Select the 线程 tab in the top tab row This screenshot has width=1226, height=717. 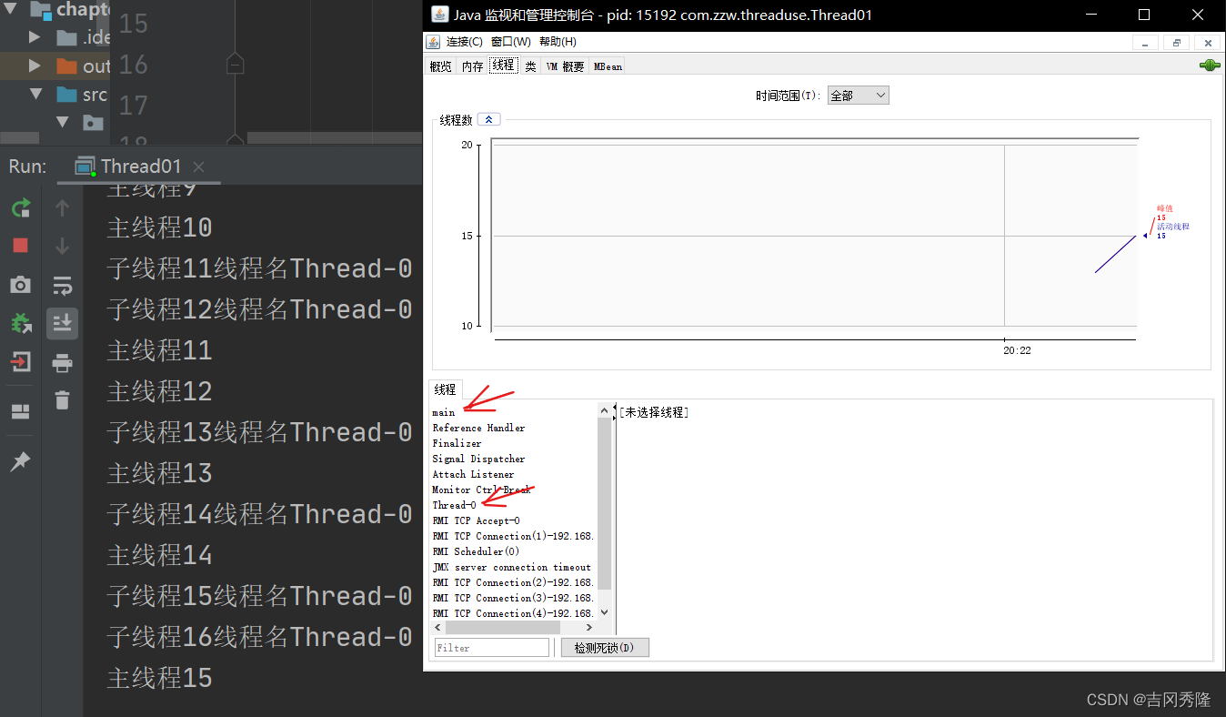(x=503, y=66)
